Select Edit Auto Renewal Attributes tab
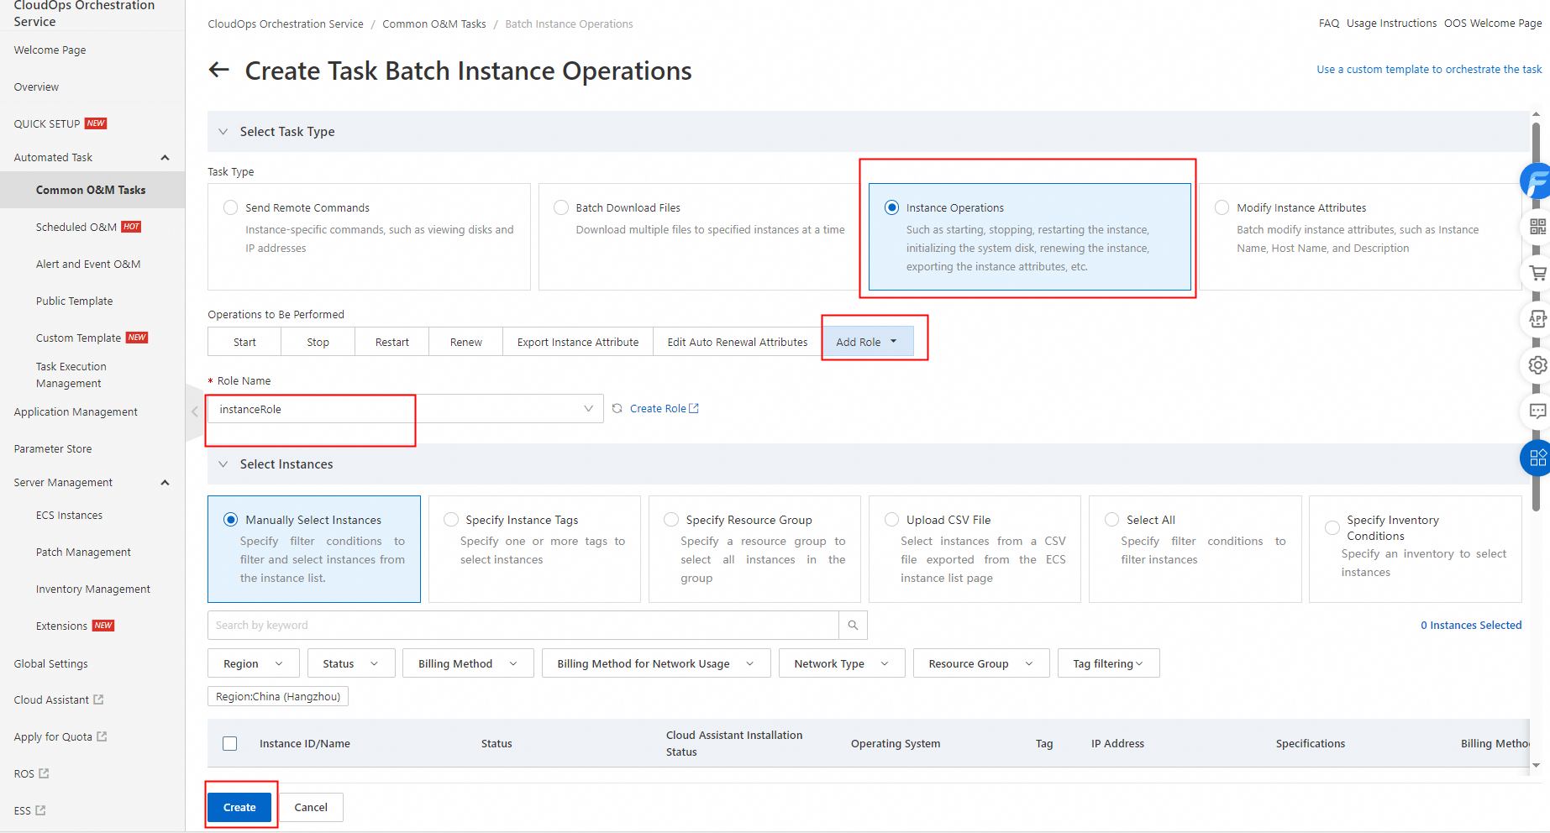Viewport: 1550px width, 833px height. [738, 342]
